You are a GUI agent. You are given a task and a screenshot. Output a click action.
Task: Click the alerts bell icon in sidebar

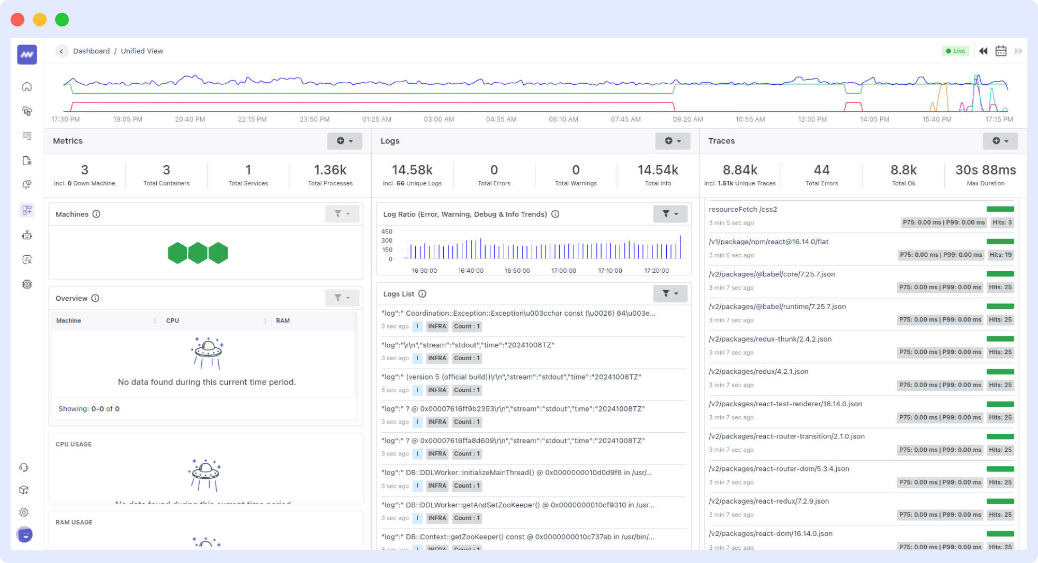coord(26,185)
